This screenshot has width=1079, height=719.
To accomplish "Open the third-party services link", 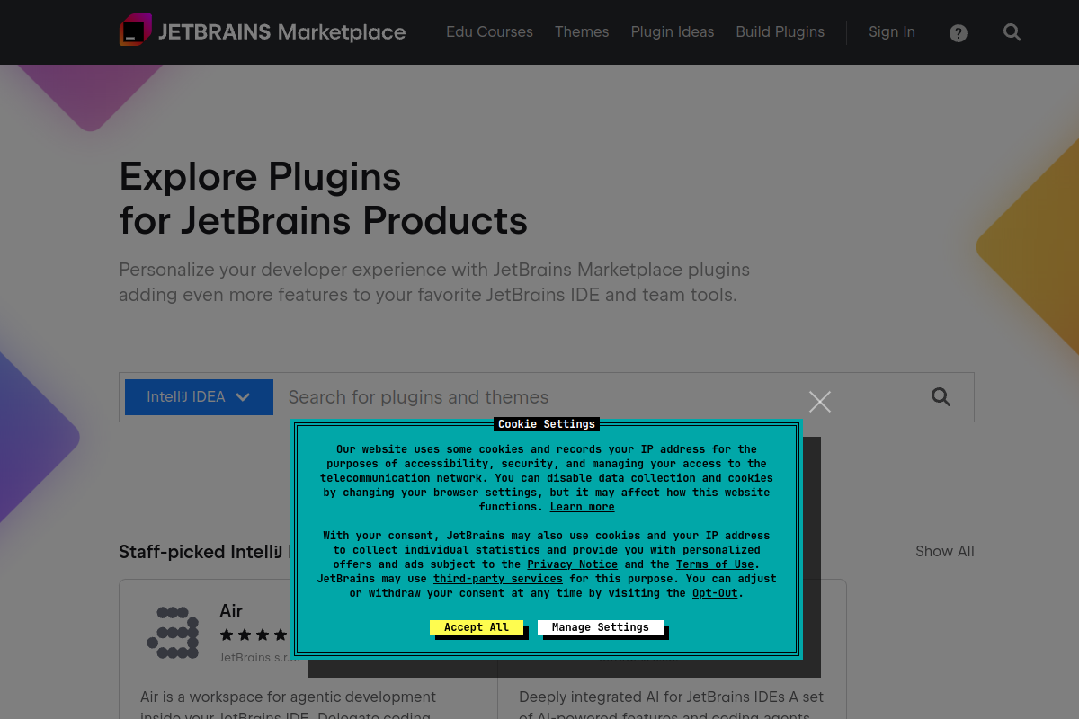I will coord(498,579).
